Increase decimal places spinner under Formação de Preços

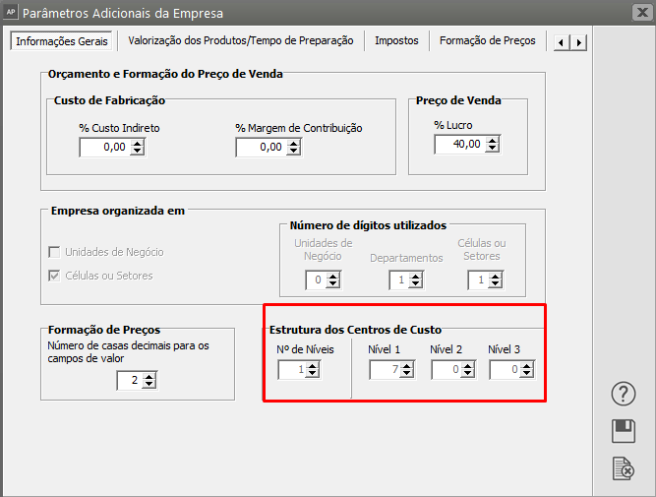[x=149, y=376]
